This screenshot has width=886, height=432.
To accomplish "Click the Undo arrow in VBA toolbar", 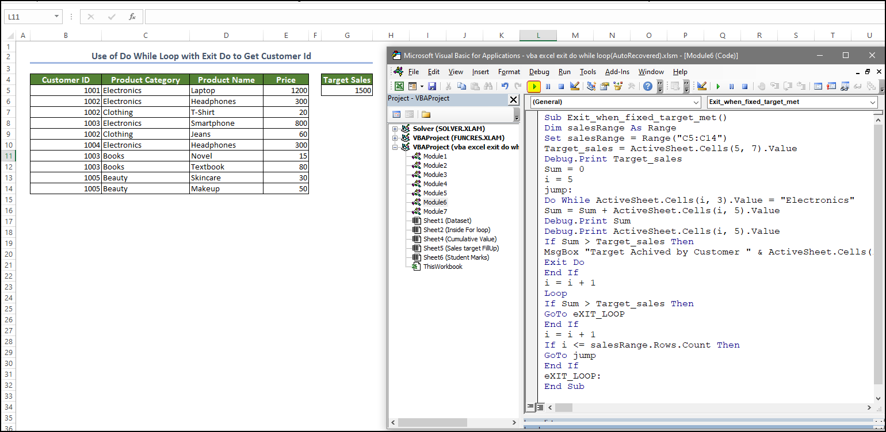I will pos(505,87).
